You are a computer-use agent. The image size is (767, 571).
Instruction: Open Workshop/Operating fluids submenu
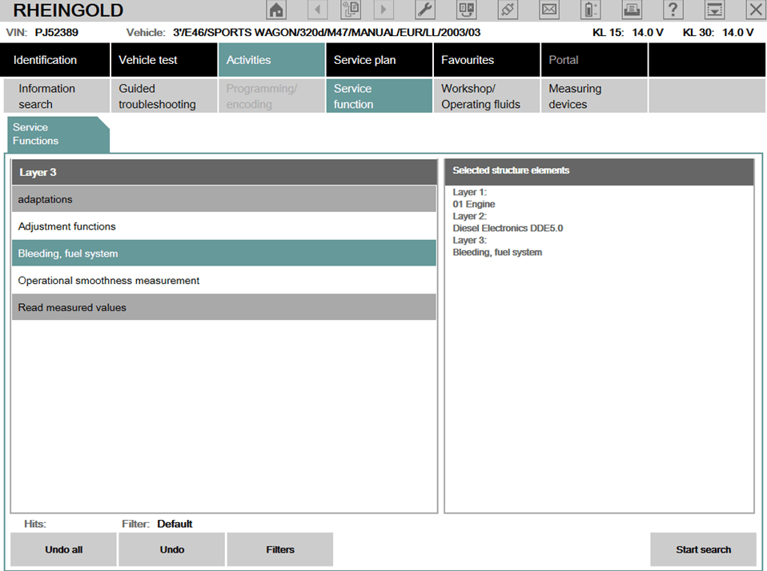(487, 96)
